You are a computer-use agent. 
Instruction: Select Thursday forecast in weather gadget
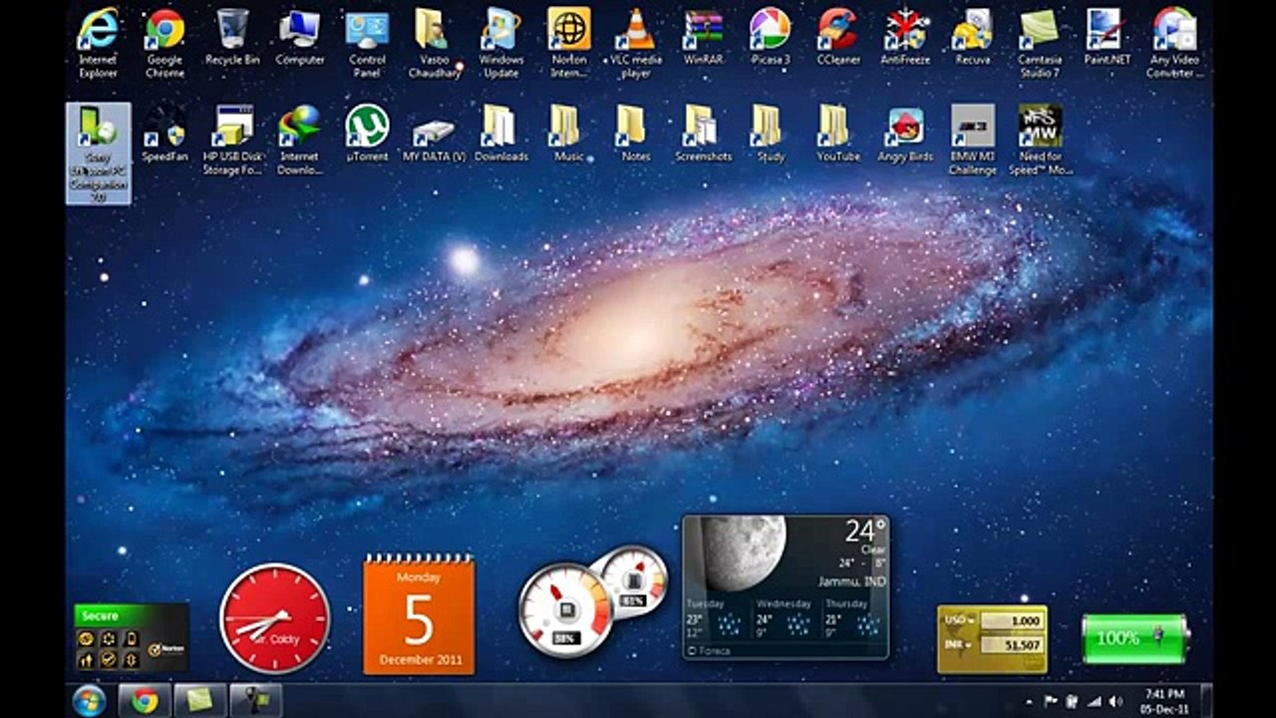point(853,617)
